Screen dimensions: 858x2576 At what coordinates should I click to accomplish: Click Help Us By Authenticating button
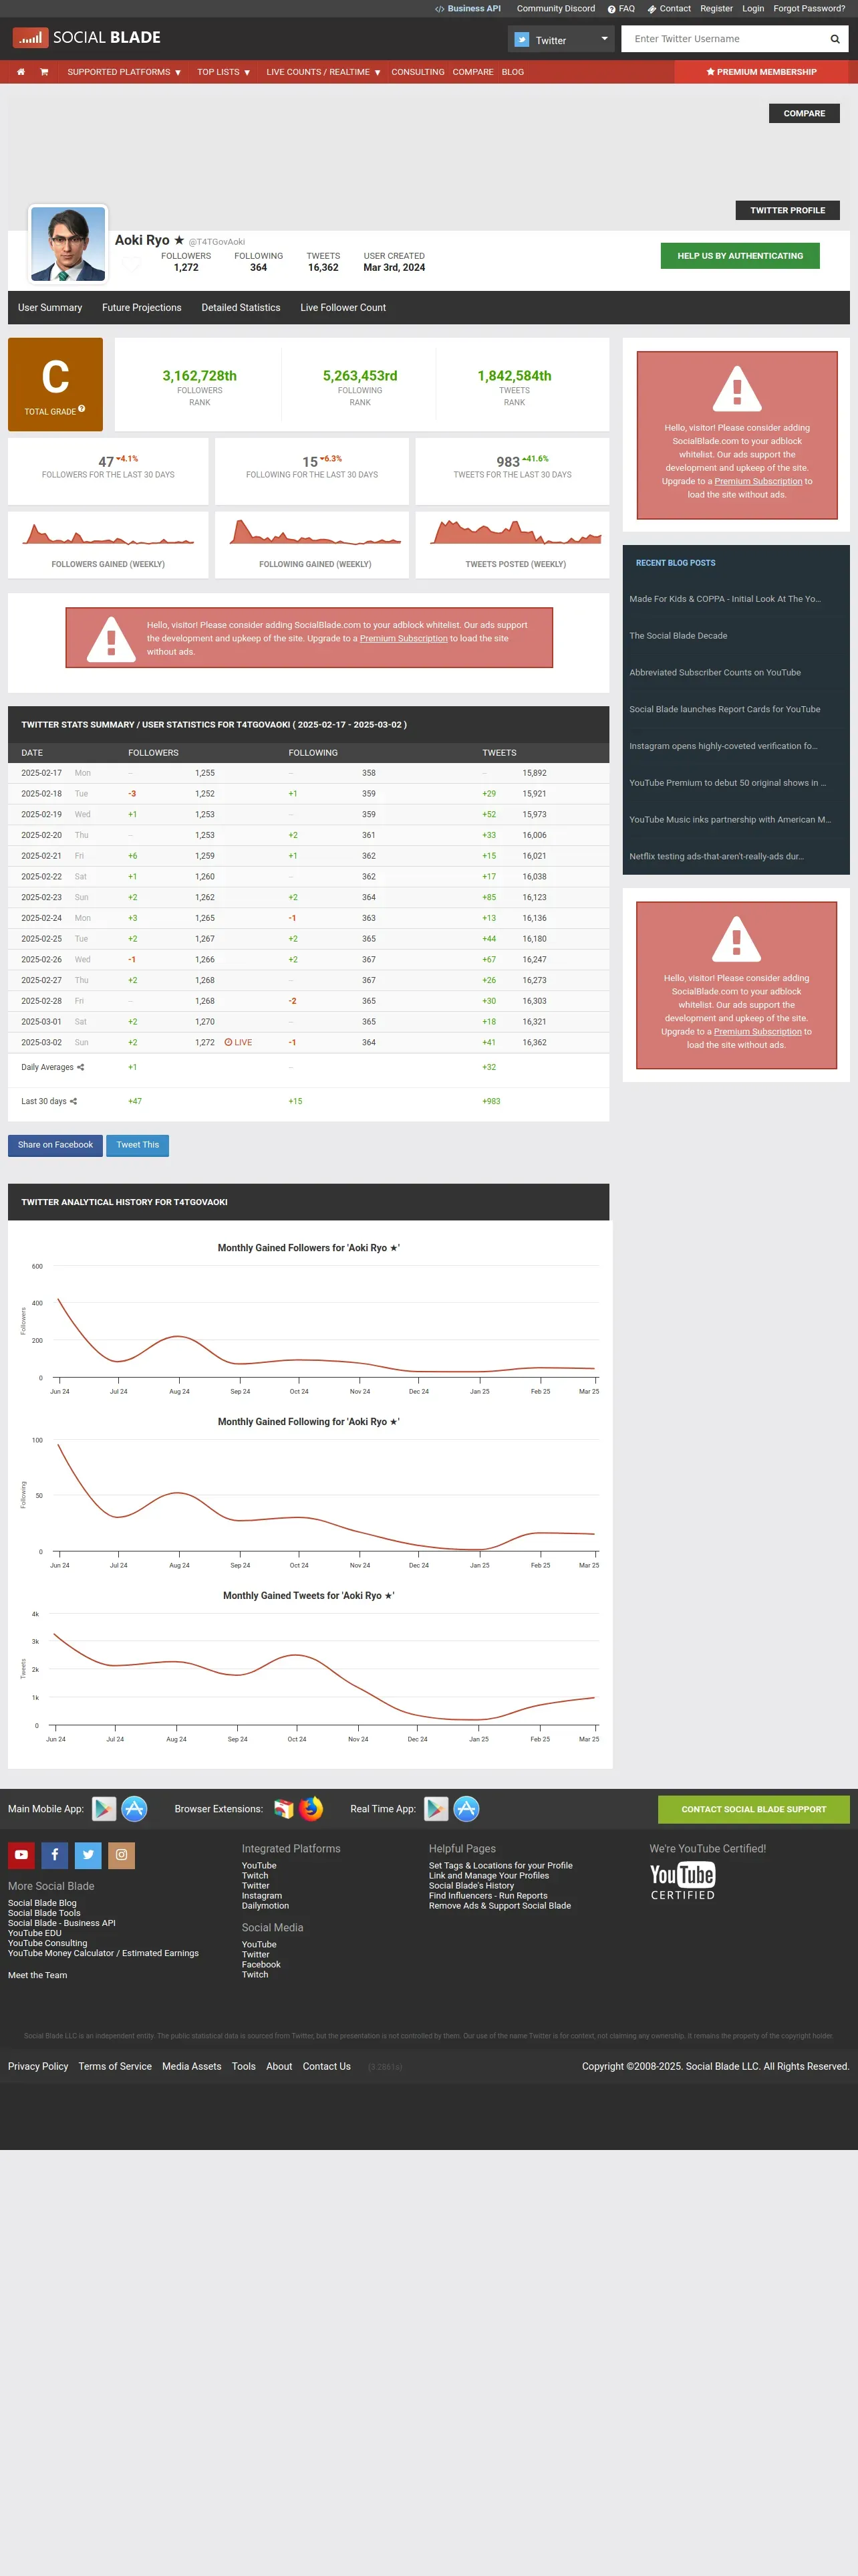point(740,256)
